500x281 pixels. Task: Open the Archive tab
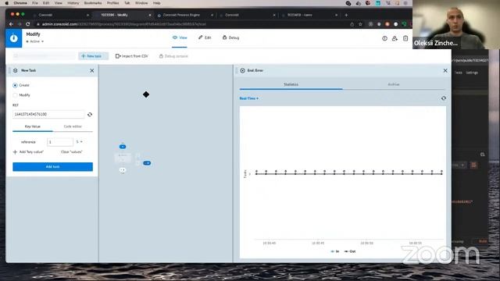tap(394, 84)
